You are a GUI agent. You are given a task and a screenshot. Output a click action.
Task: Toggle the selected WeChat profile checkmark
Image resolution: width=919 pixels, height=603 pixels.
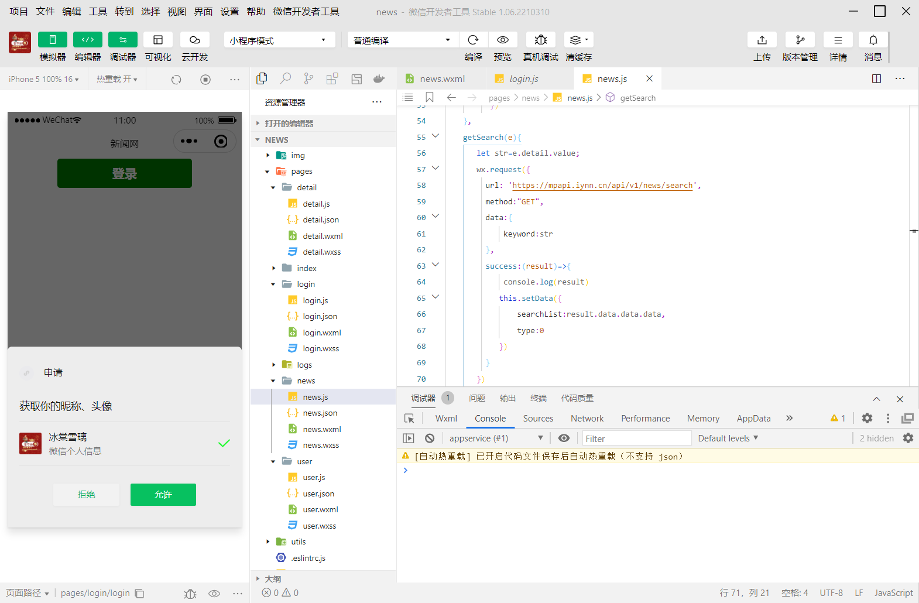[224, 443]
